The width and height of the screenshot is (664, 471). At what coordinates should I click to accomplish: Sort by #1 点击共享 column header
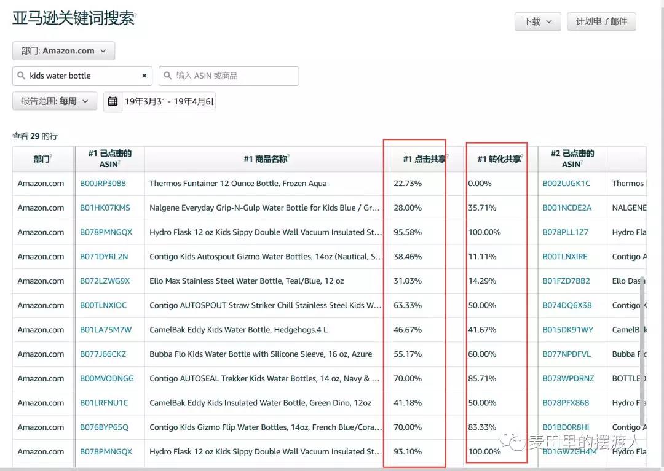point(425,159)
